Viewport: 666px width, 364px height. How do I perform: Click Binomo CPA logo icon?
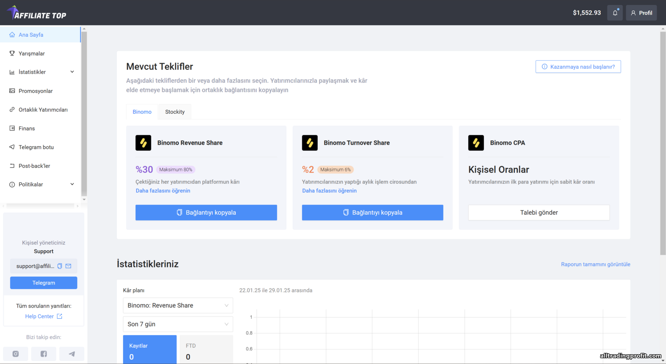click(x=476, y=143)
